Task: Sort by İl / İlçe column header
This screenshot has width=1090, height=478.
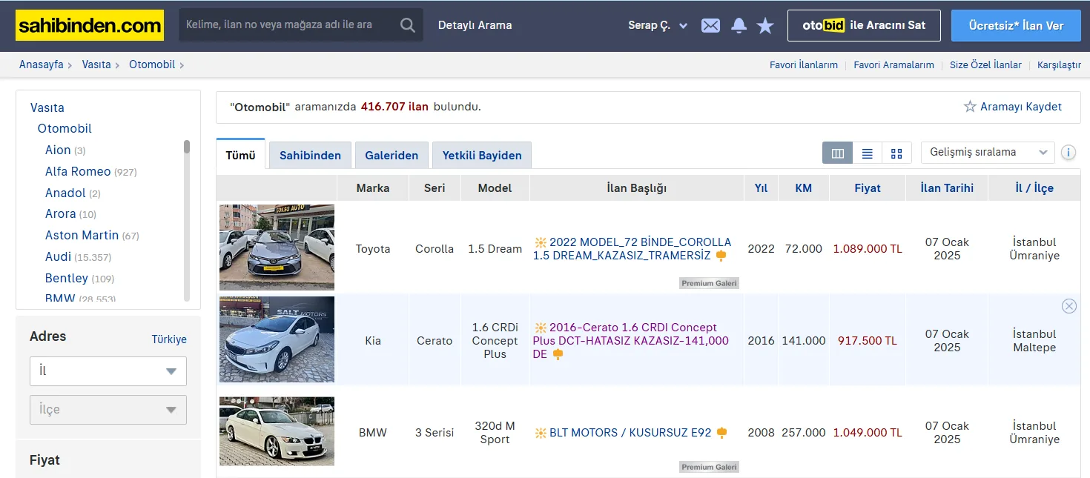Action: coord(1034,188)
